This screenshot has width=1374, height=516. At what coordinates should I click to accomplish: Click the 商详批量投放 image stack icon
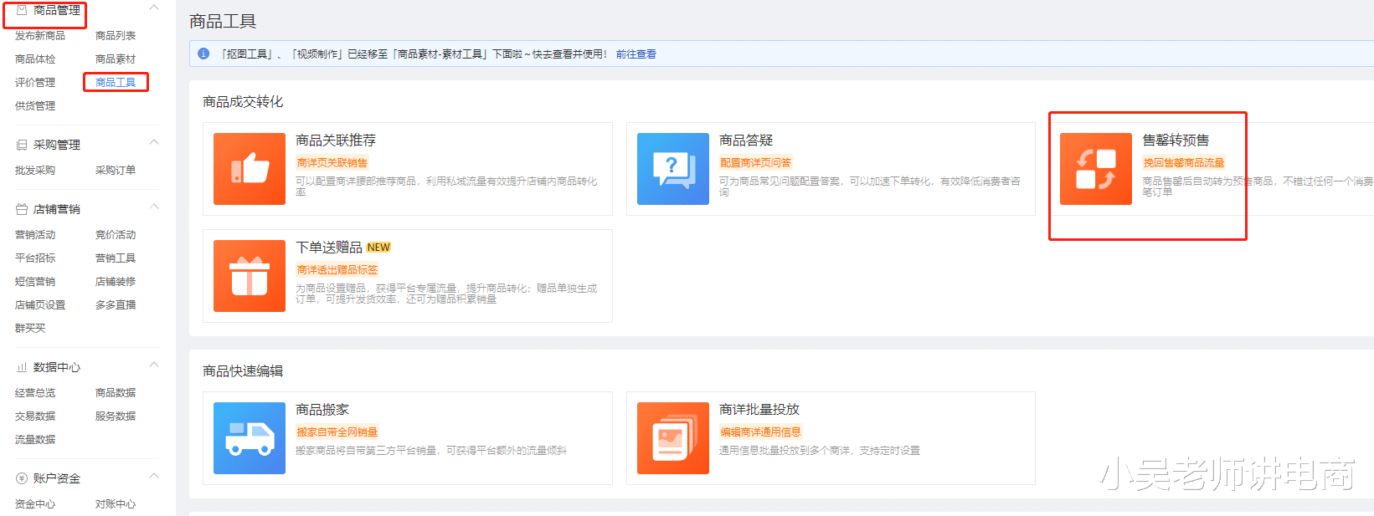click(672, 438)
